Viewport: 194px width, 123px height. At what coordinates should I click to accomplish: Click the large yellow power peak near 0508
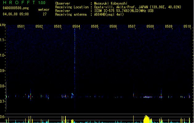(147, 119)
